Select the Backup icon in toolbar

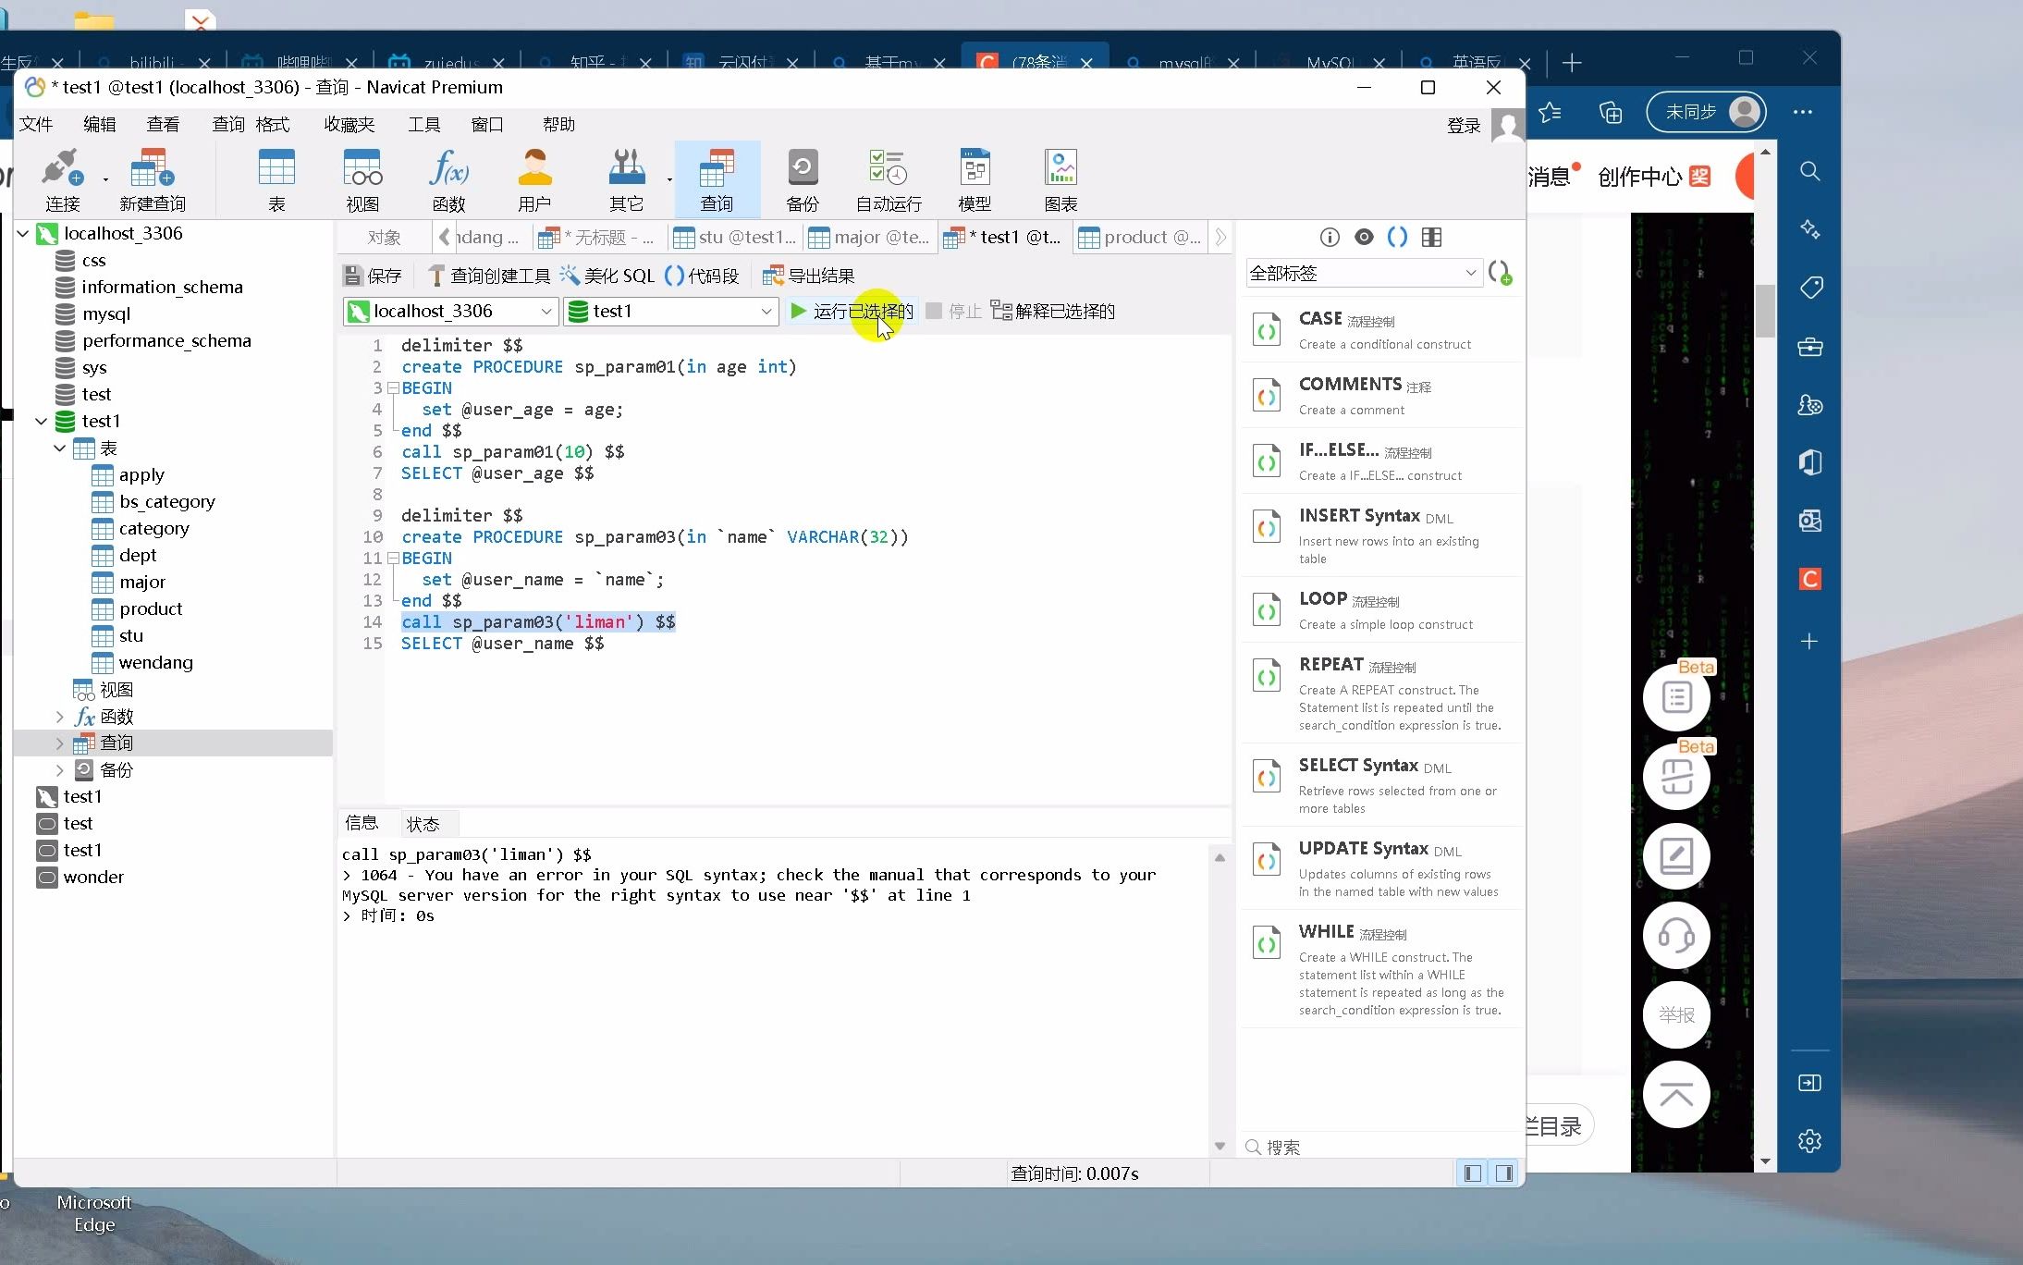(x=800, y=177)
